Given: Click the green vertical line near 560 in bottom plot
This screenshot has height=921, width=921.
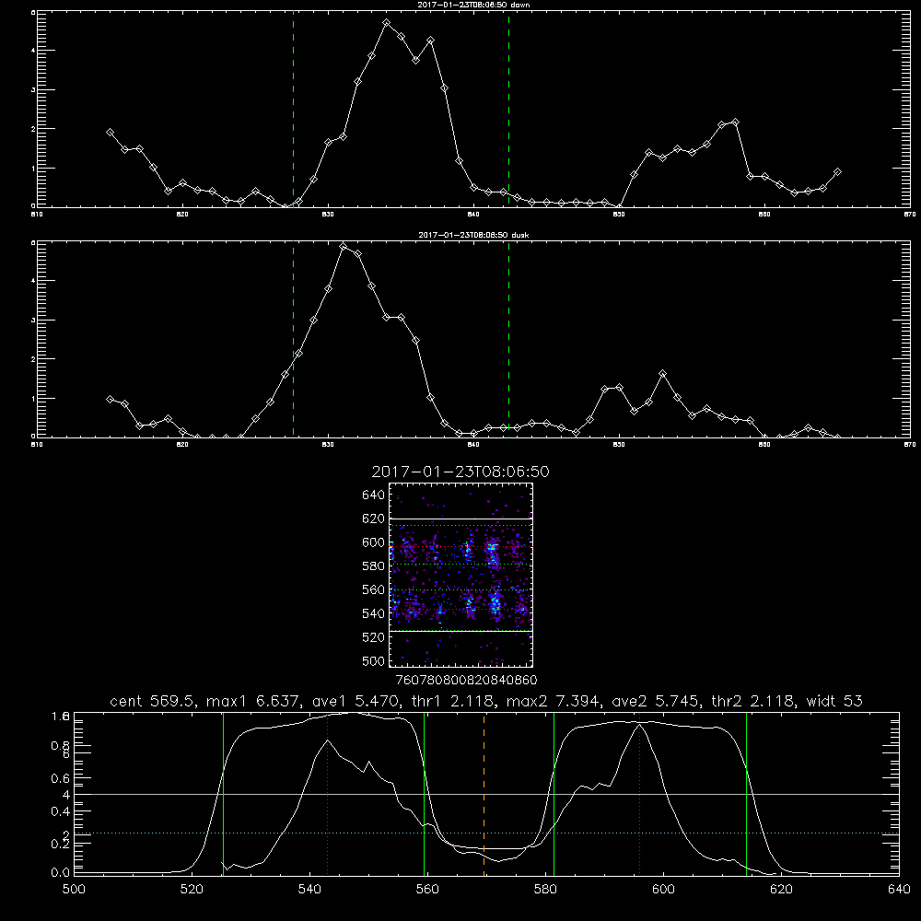Looking at the screenshot, I should [424, 794].
